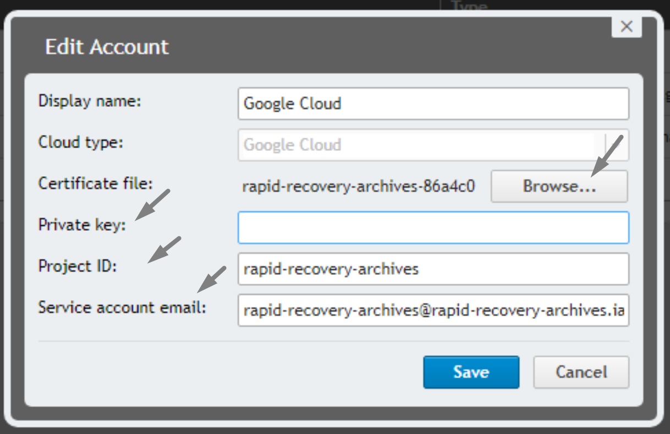Click the Edit Account dialog title
Viewport: 670px width, 434px height.
pyautogui.click(x=108, y=47)
